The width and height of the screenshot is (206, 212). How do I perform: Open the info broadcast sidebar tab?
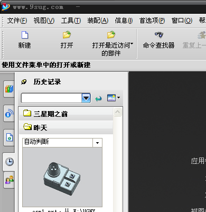(9, 113)
